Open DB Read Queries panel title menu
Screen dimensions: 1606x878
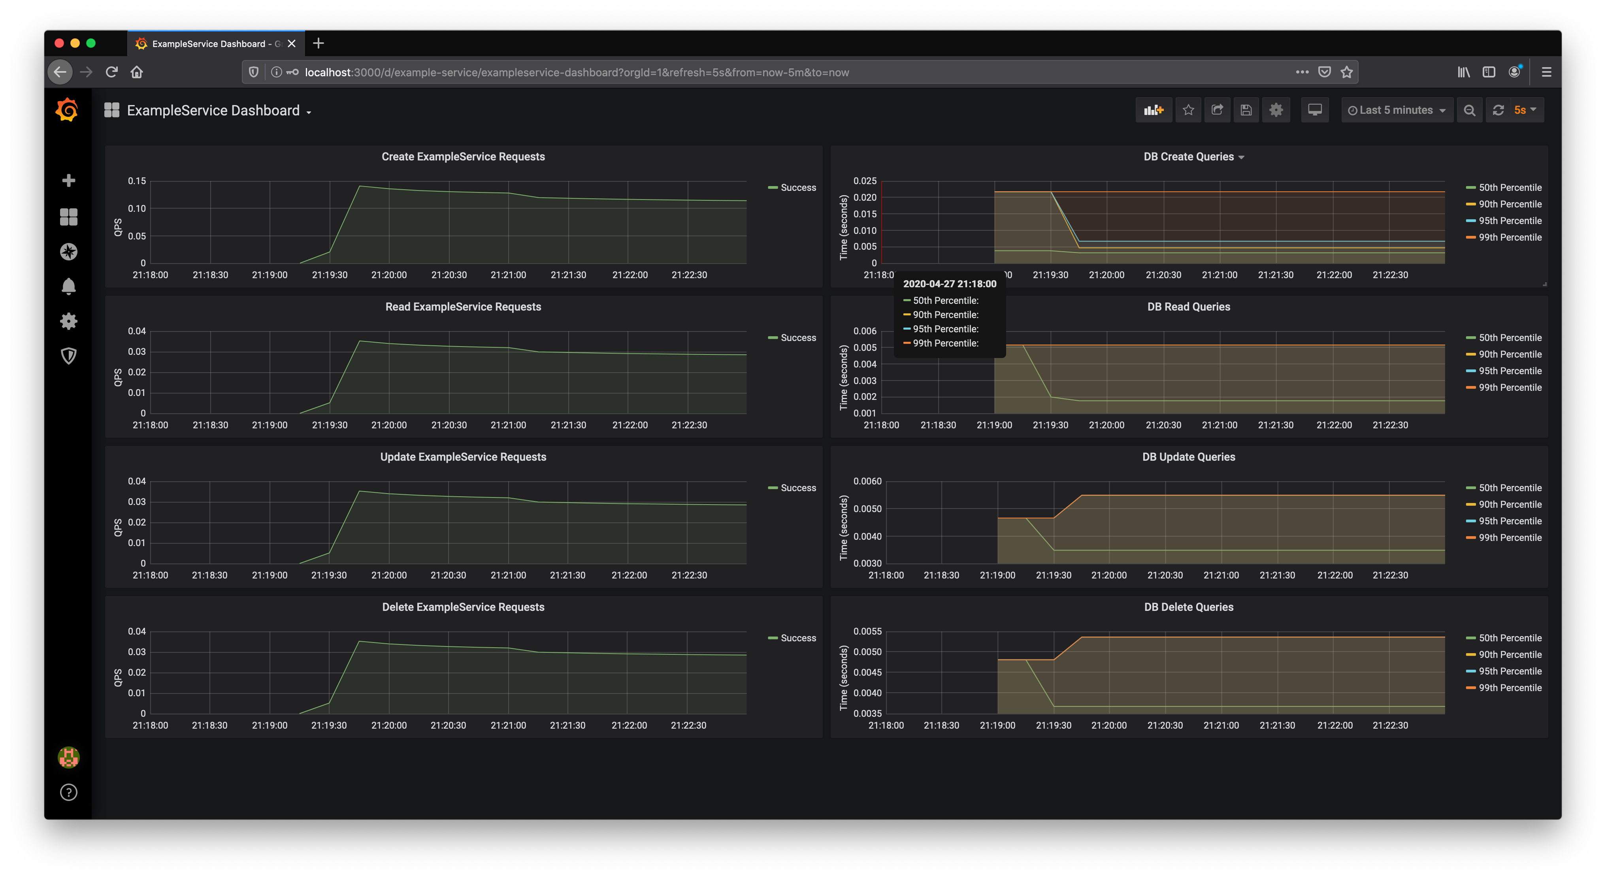coord(1188,307)
